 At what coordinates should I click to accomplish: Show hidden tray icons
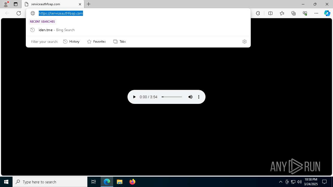280,182
